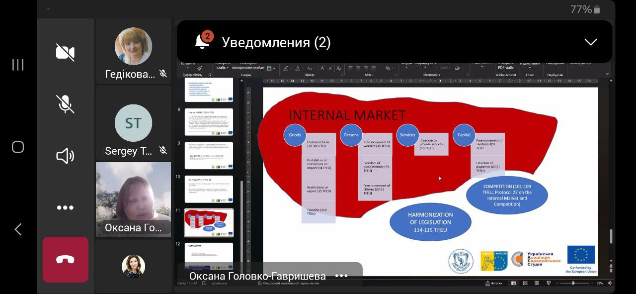636x294 pixels.
Task: Click the decrease font size icon
Action: 330,69
